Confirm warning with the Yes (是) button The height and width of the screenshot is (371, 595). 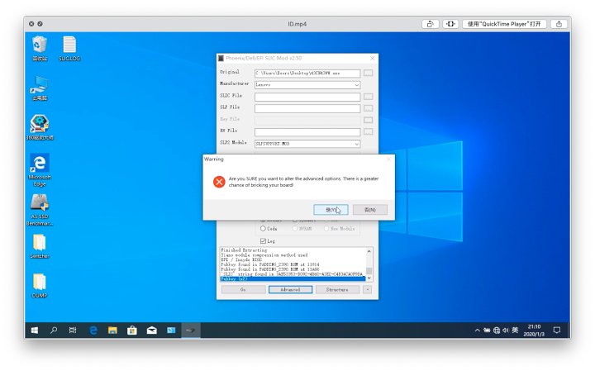pos(331,210)
